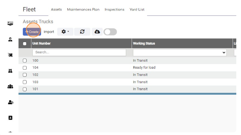The image size is (241, 135).
Task: Open the loads hand-truck sidebar icon
Action: pos(10,55)
